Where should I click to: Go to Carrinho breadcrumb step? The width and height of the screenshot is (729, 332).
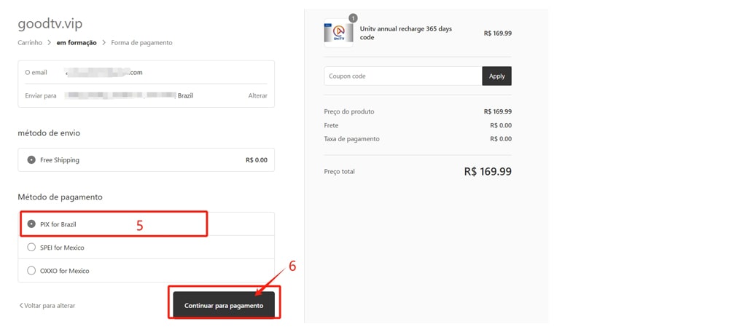[x=30, y=43]
